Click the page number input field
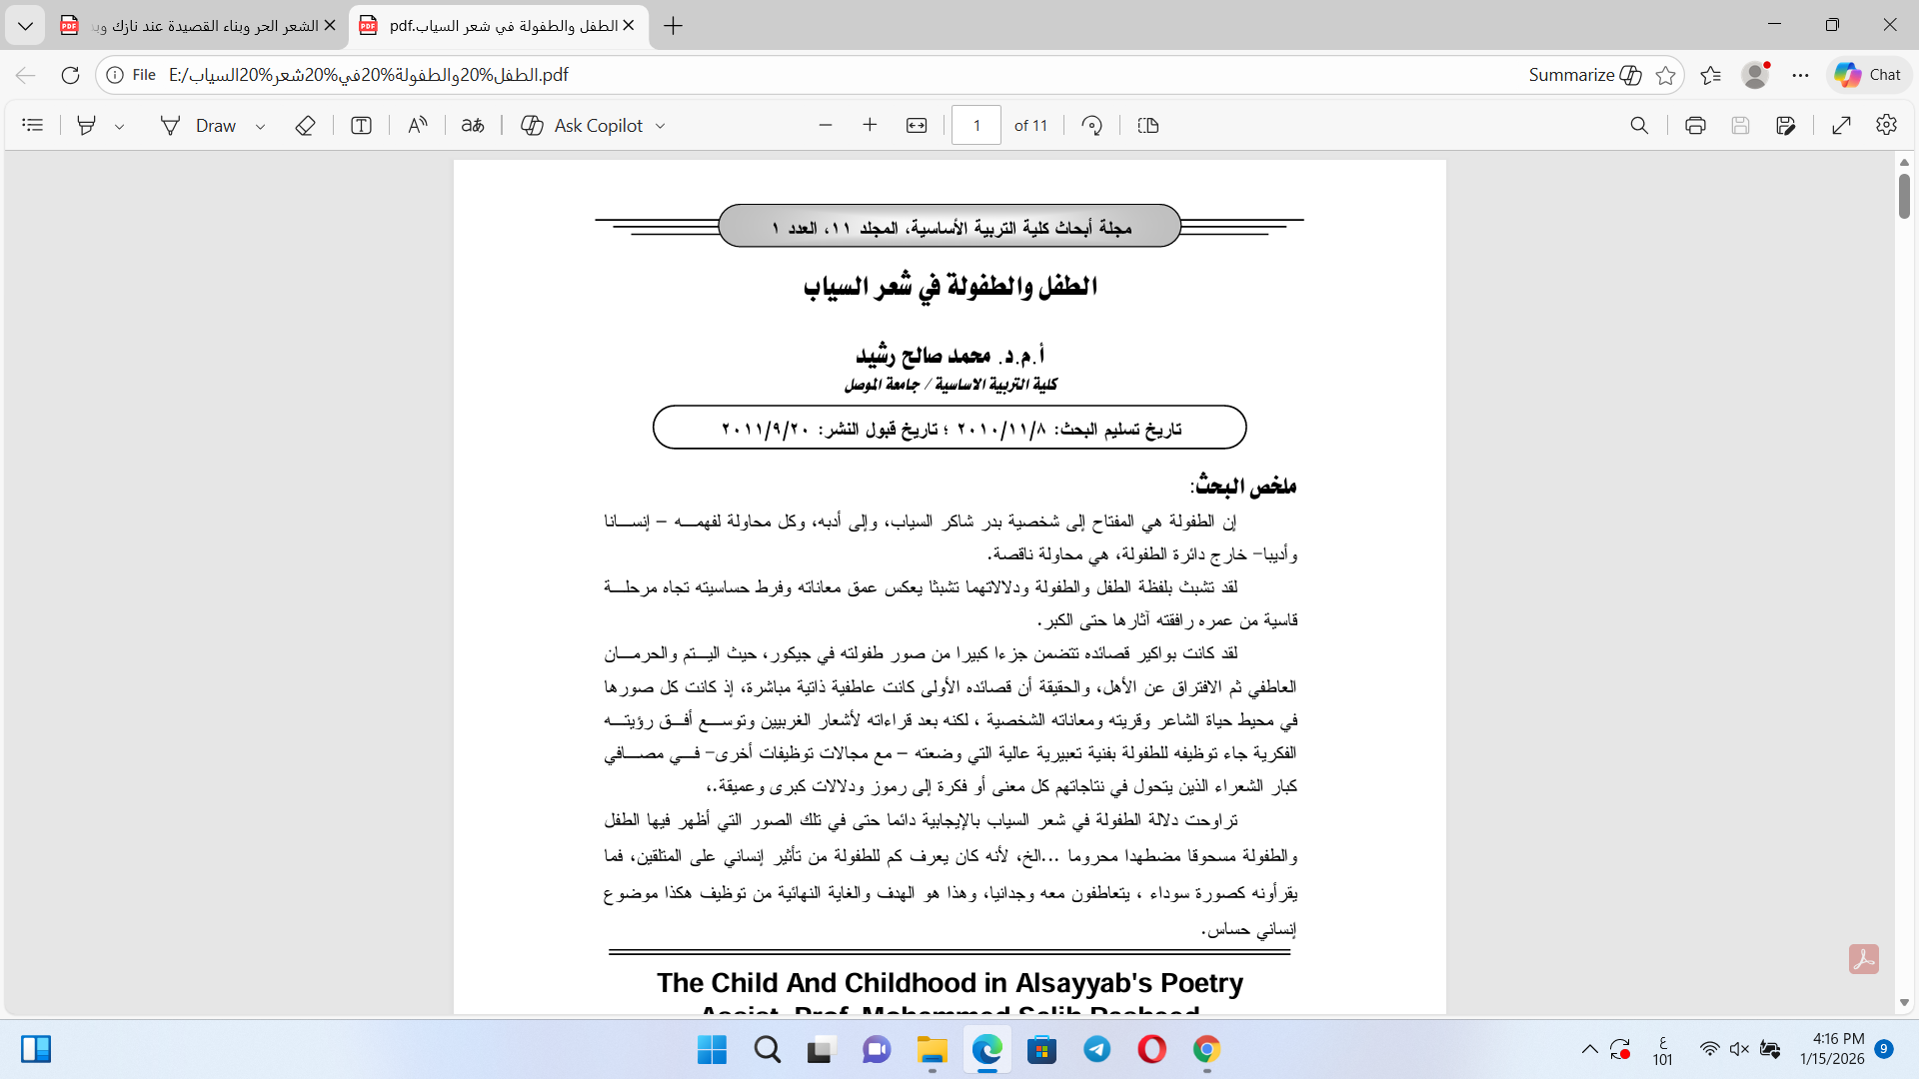 click(x=976, y=125)
